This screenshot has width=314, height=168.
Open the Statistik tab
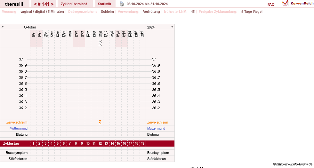tap(105, 4)
